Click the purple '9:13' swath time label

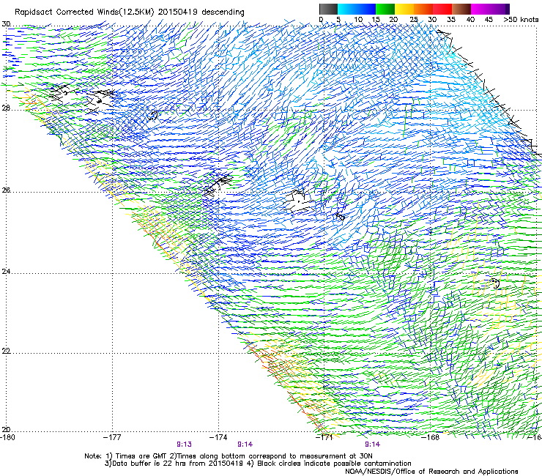click(185, 445)
